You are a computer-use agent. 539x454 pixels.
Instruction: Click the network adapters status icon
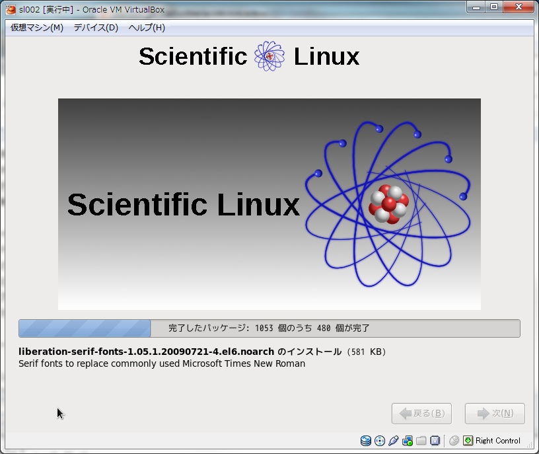[x=408, y=441]
